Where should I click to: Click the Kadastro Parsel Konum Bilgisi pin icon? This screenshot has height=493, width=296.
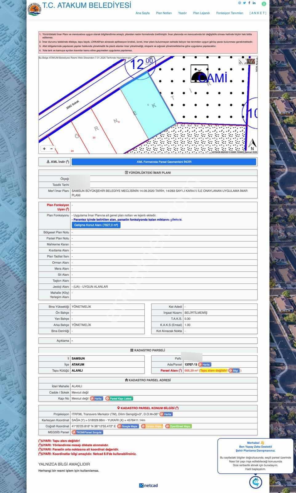coord(119,408)
